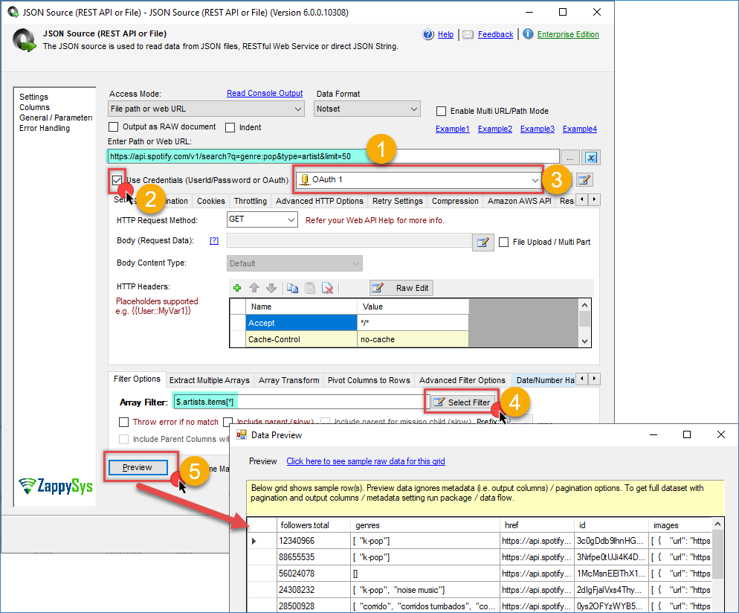The image size is (739, 613).
Task: Click the HTTP headers vertical scrollbar
Action: point(584,323)
